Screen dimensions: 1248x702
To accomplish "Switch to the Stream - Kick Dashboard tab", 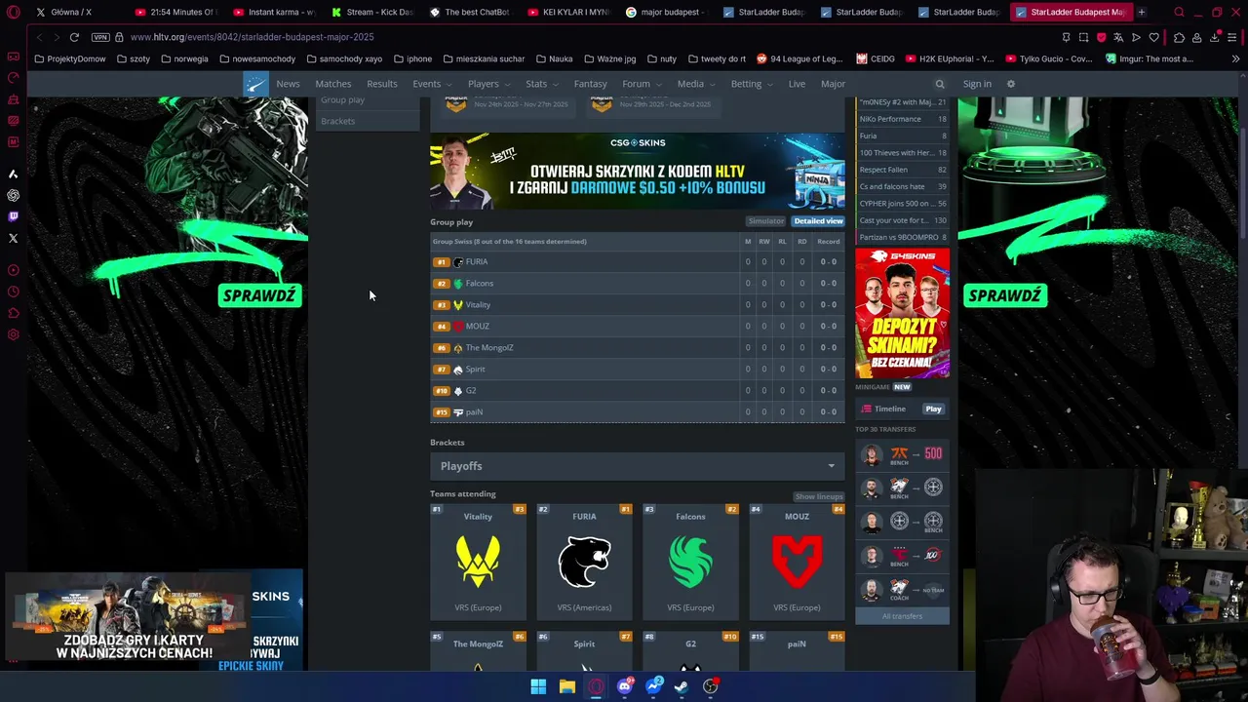I will click(x=371, y=12).
